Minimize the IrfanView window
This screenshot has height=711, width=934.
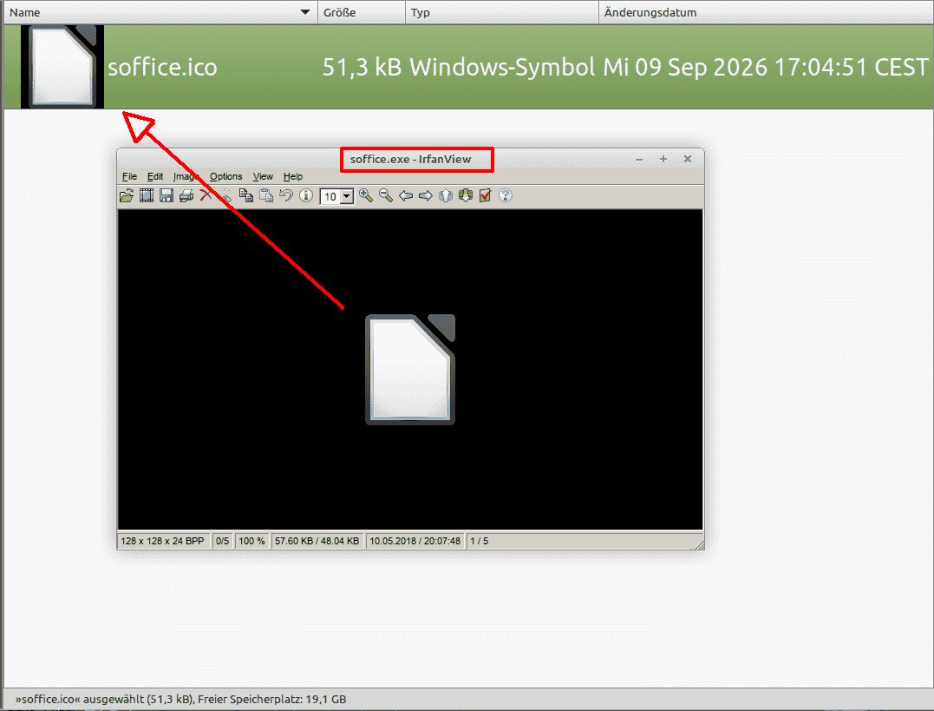[639, 159]
